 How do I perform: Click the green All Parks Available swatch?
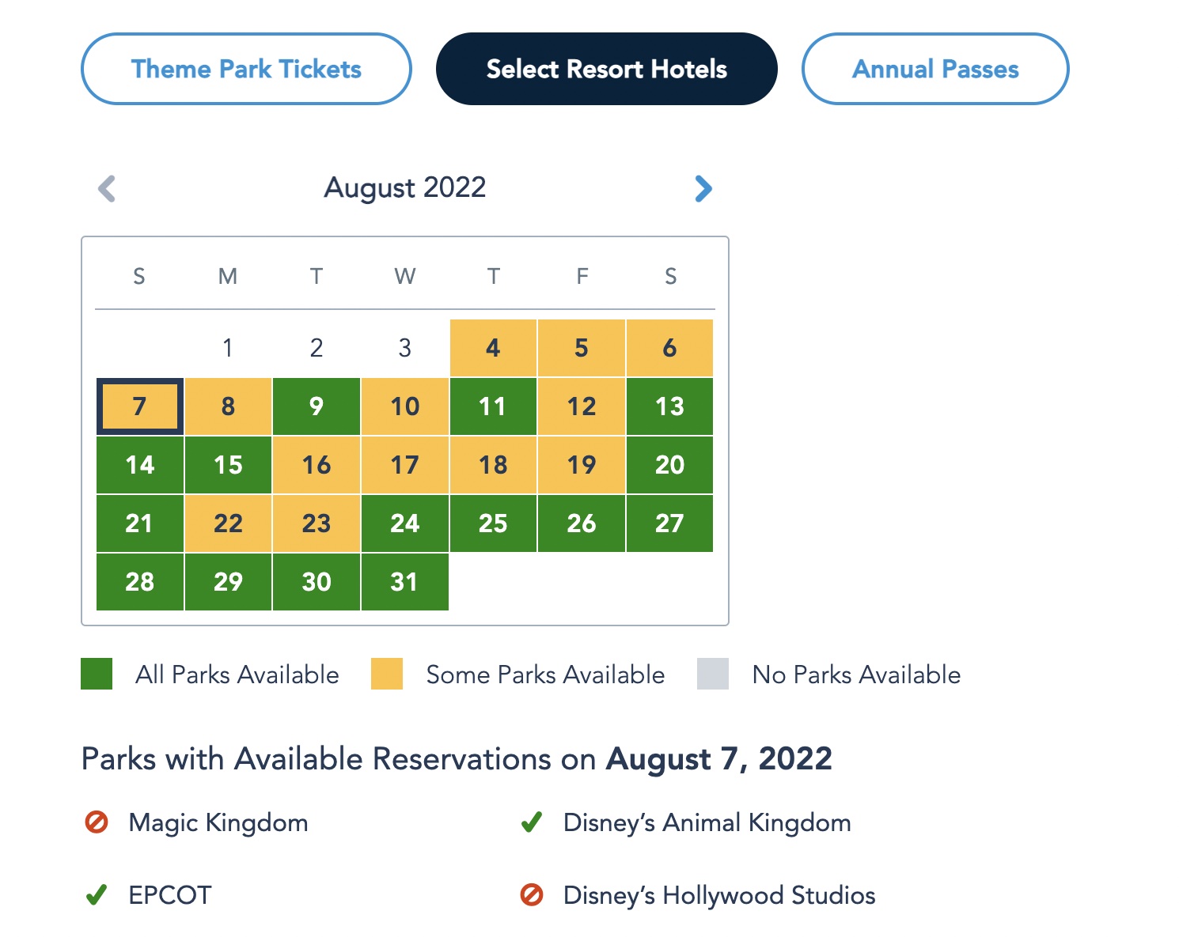pos(97,674)
